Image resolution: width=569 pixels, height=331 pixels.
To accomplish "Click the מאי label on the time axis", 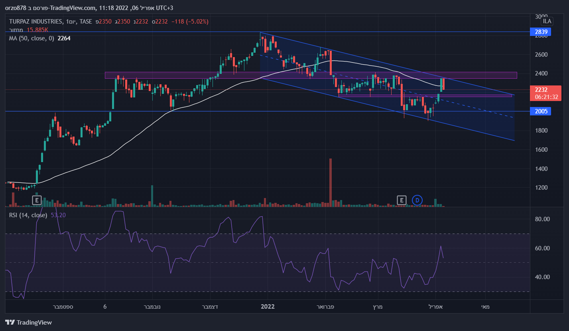I will click(x=485, y=307).
